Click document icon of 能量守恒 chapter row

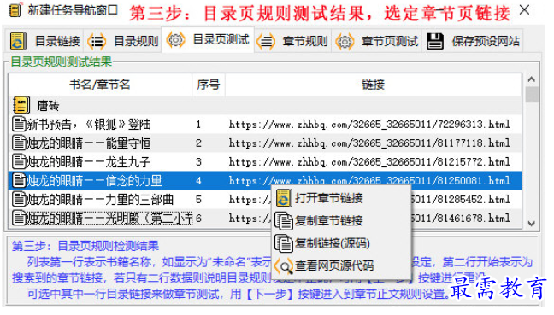pos(19,143)
